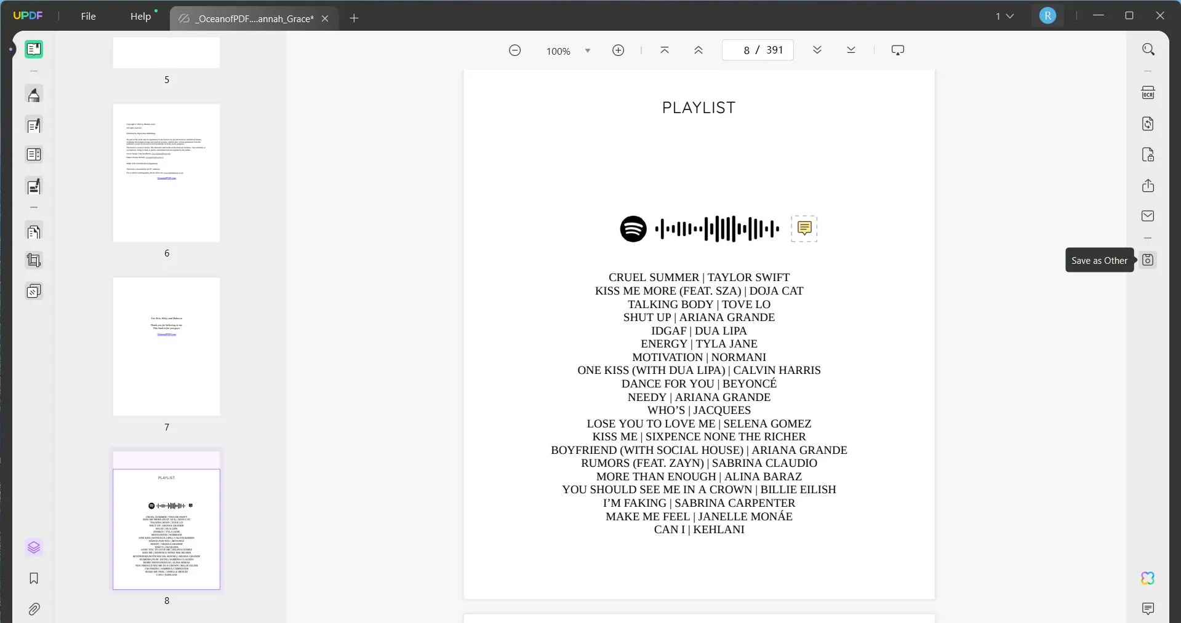Add a new tab
This screenshot has width=1181, height=623.
coord(354,18)
